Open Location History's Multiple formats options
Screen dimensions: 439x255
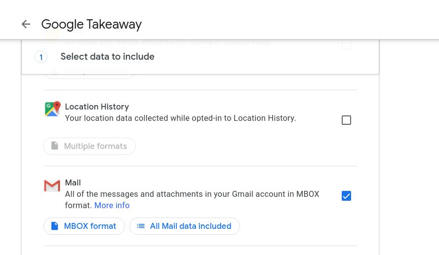[x=89, y=146]
